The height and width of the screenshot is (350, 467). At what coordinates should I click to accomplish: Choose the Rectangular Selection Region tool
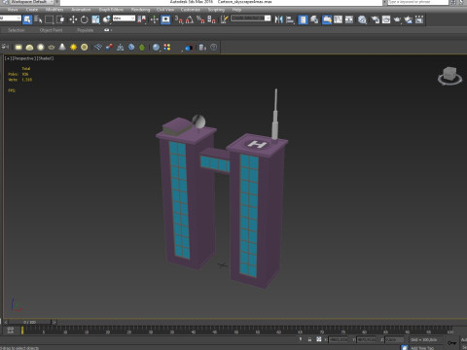point(49,19)
